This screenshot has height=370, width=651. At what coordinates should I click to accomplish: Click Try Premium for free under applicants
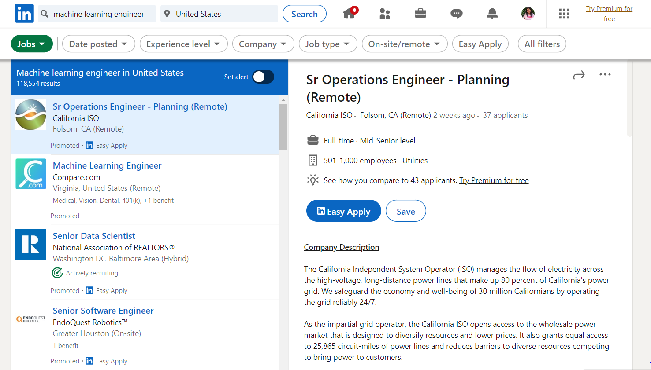pos(494,180)
